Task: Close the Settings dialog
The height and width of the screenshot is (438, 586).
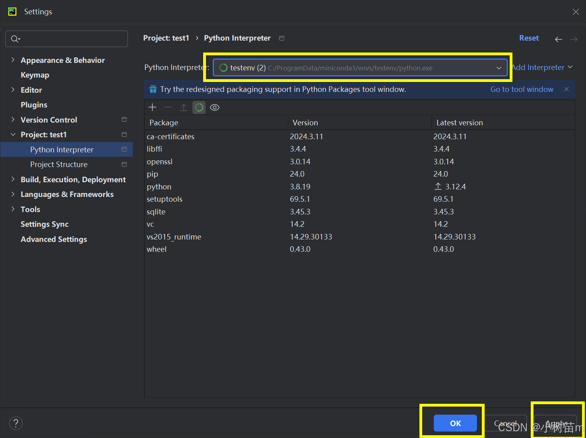Action: pyautogui.click(x=575, y=12)
